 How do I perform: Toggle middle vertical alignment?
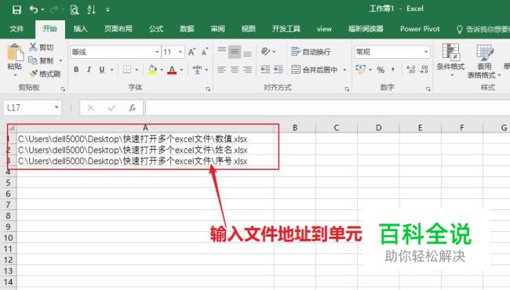click(235, 52)
